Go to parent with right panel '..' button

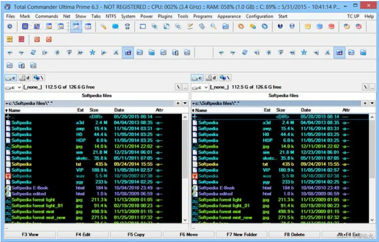coord(372,87)
